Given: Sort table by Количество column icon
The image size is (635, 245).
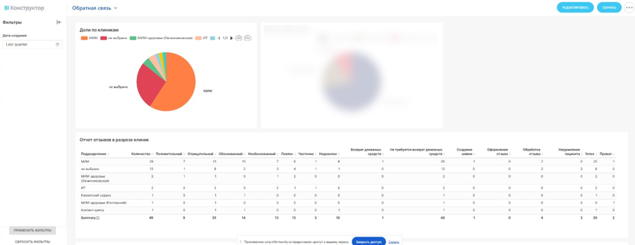Looking at the screenshot, I should (153, 154).
